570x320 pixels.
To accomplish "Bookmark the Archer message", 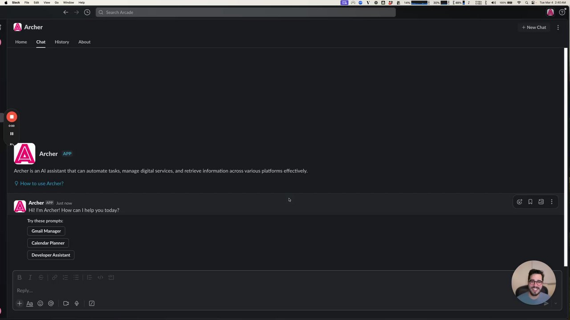I will pos(530,202).
